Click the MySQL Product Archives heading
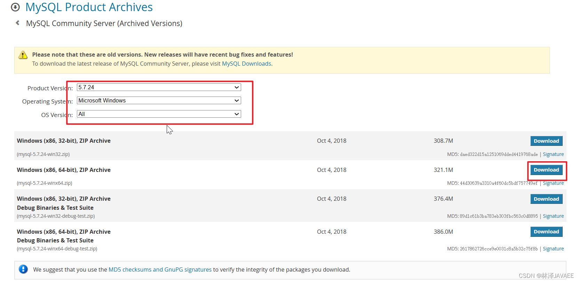The image size is (579, 282). pyautogui.click(x=89, y=7)
